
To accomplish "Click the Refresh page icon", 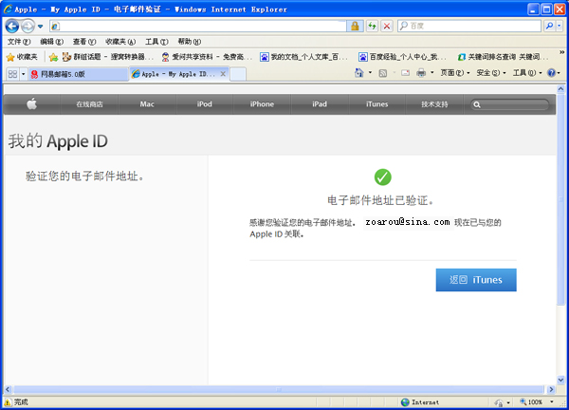I will (372, 26).
